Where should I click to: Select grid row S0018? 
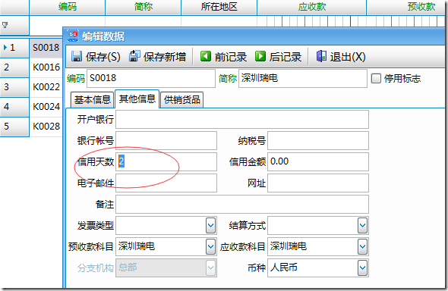point(46,48)
